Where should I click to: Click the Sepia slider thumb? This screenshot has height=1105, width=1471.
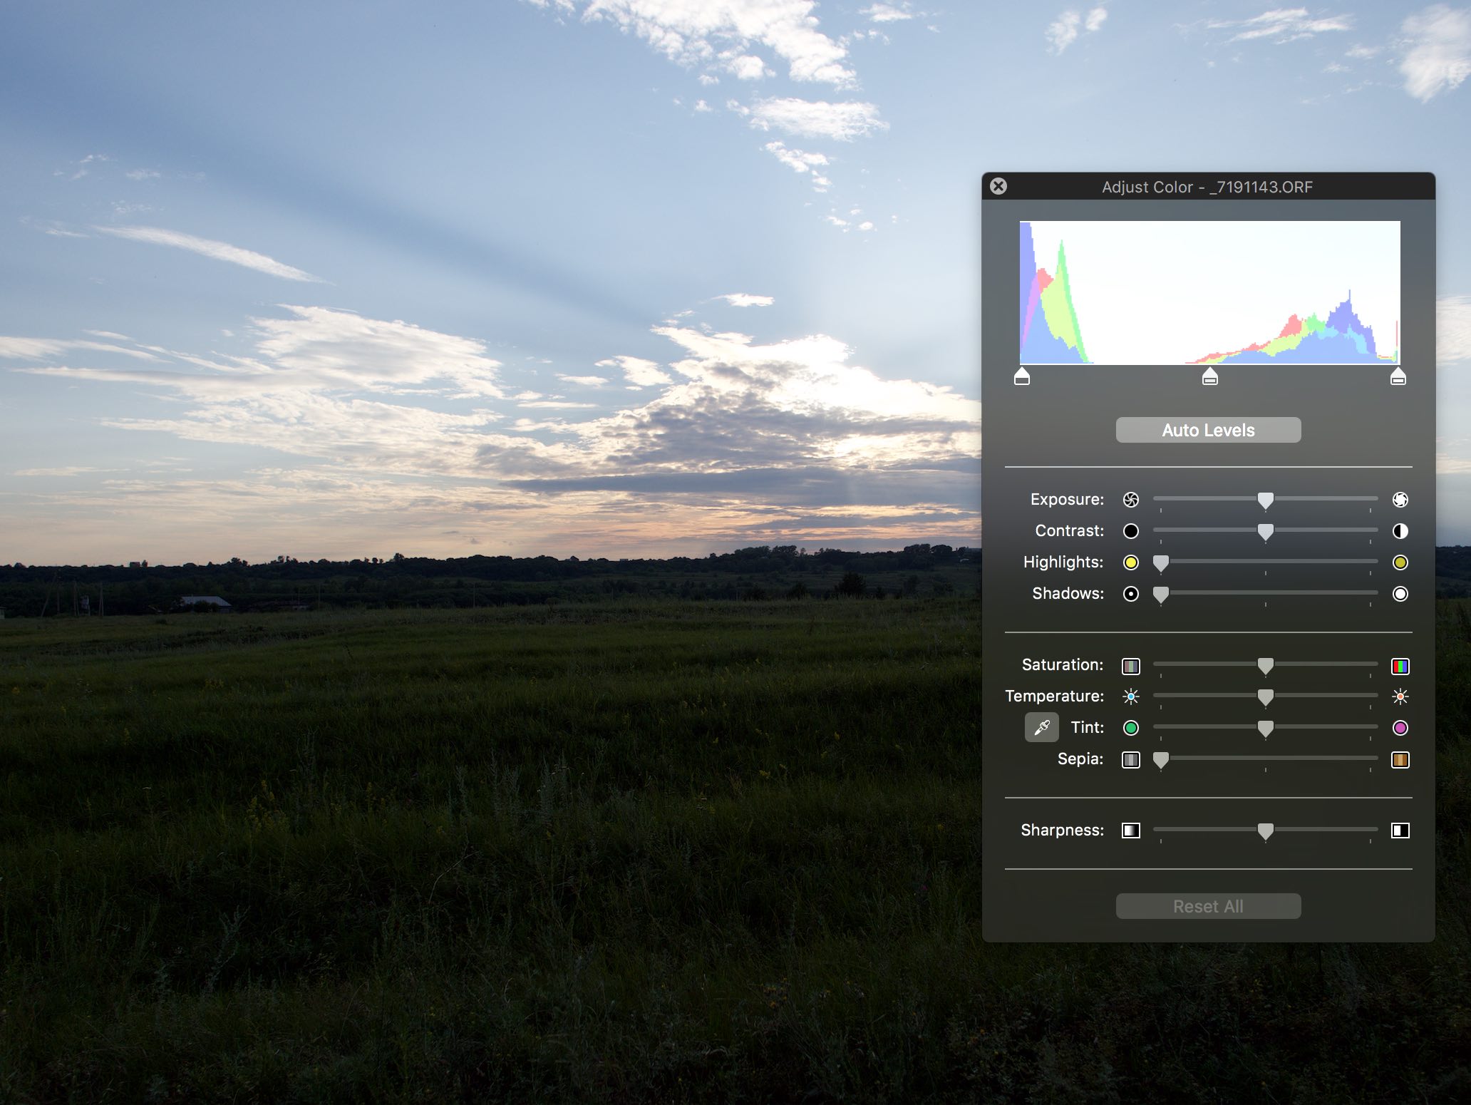(x=1161, y=760)
